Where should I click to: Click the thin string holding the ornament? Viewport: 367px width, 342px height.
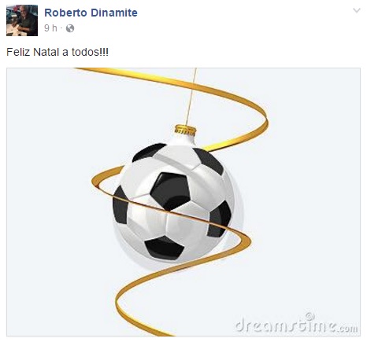pyautogui.click(x=191, y=97)
